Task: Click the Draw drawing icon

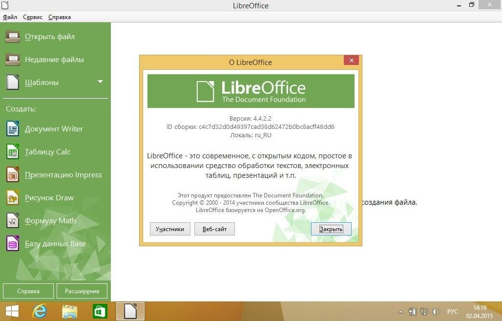Action: point(13,198)
